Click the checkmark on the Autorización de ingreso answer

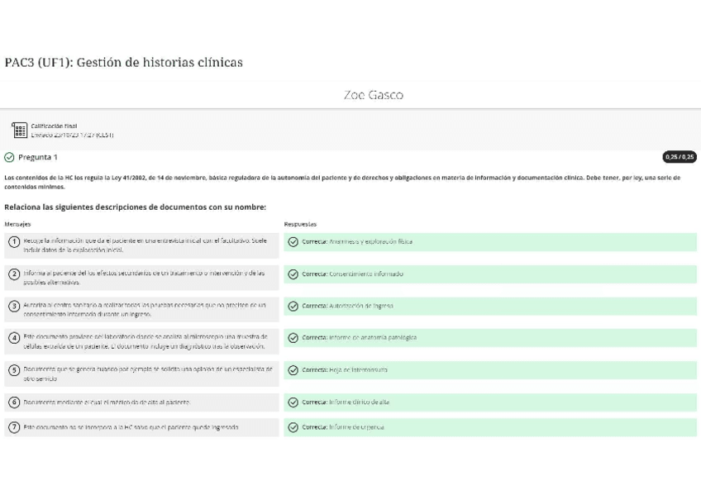(293, 306)
